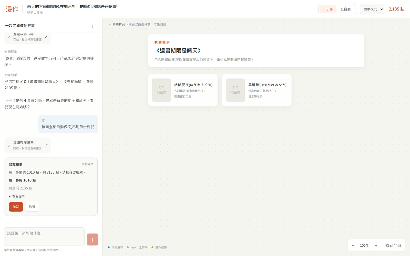The width and height of the screenshot is (410, 256).
Task: Click the 畫面建議 legend entry
Action: (x=159, y=247)
